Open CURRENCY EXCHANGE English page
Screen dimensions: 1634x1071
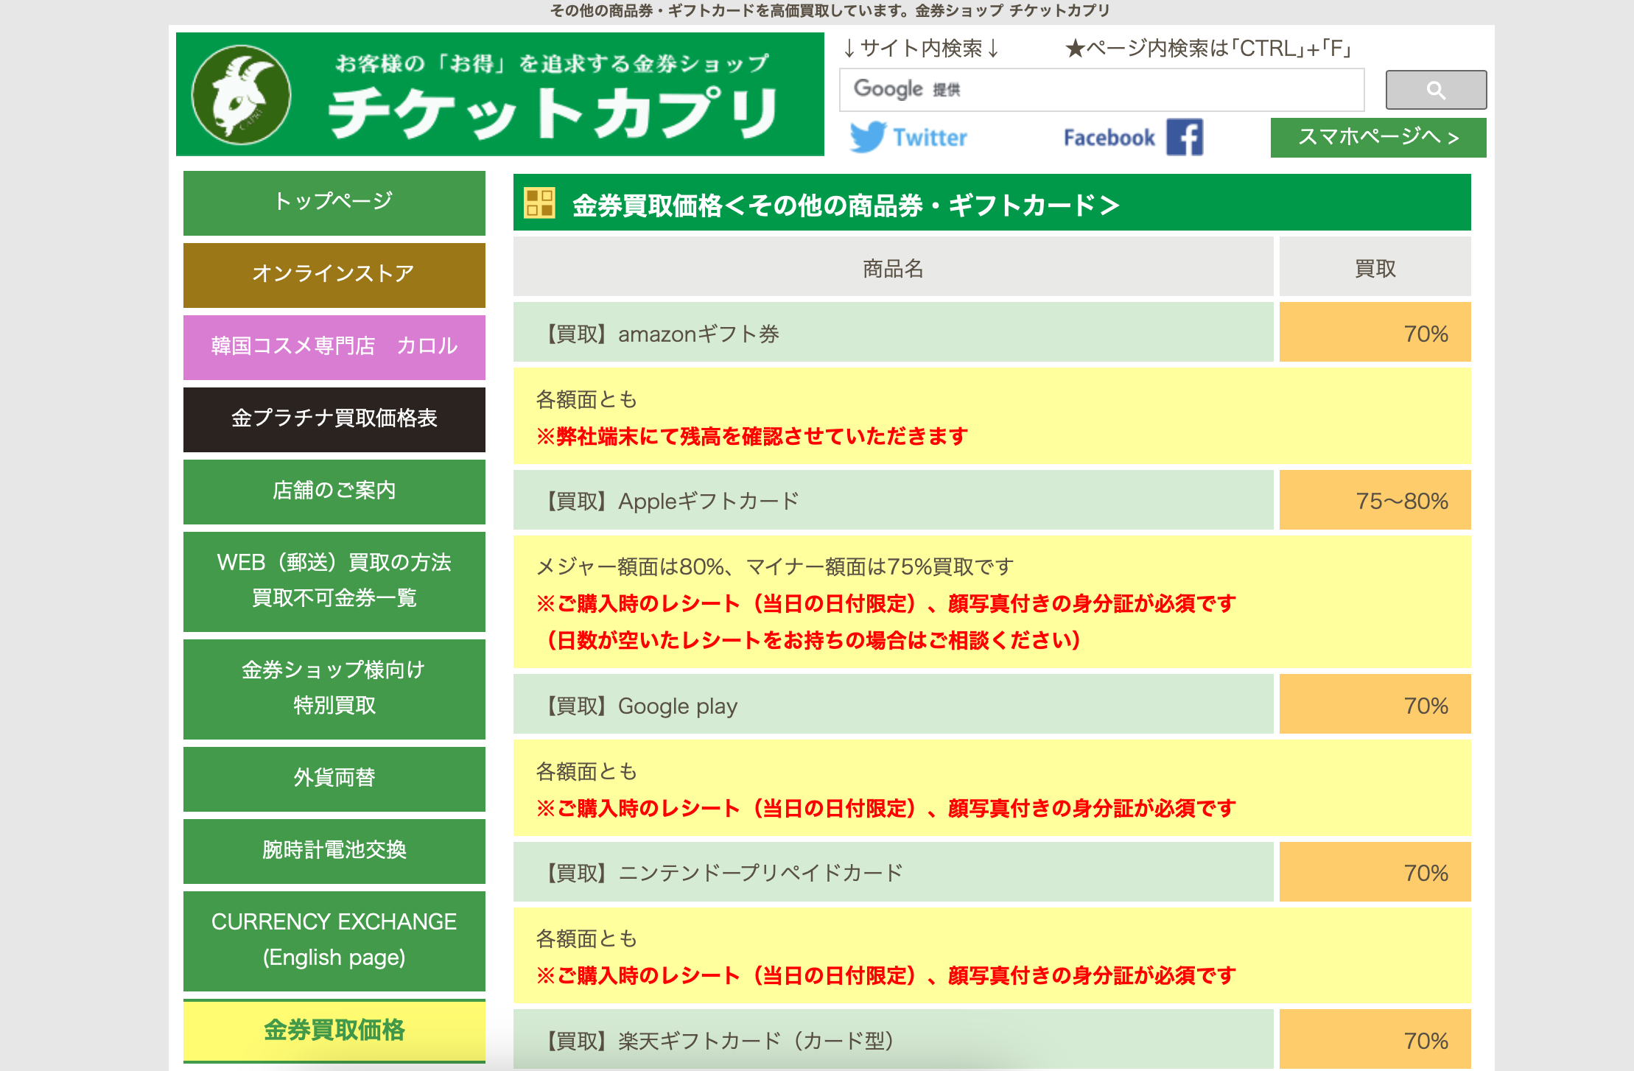pyautogui.click(x=334, y=939)
